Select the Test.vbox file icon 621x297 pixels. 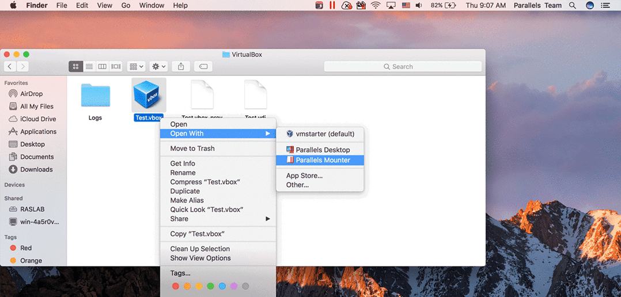[149, 96]
